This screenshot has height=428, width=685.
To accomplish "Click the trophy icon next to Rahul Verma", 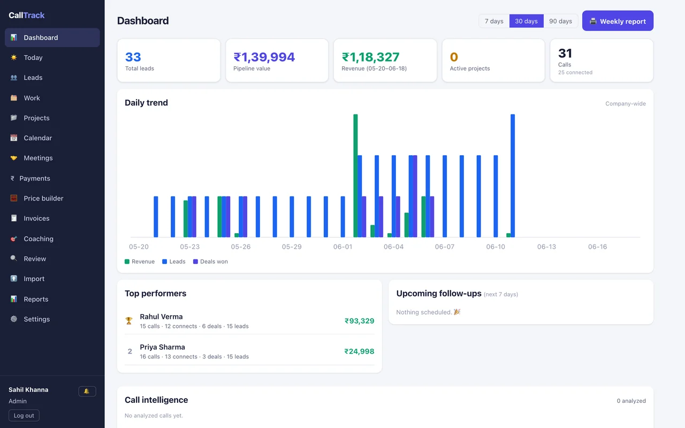I will pos(129,321).
